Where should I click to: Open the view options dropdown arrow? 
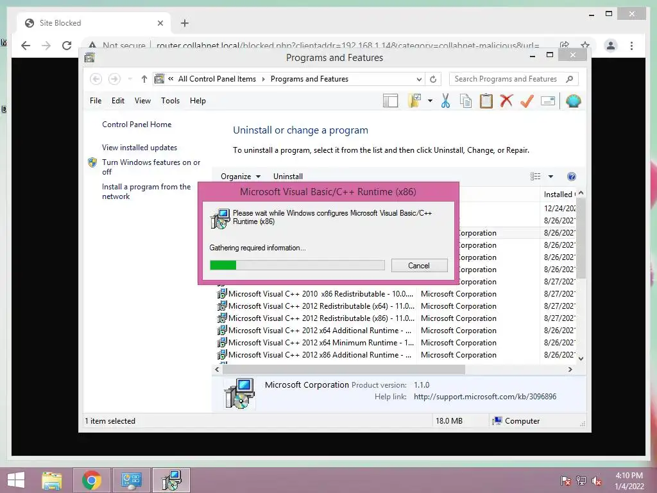coord(550,177)
